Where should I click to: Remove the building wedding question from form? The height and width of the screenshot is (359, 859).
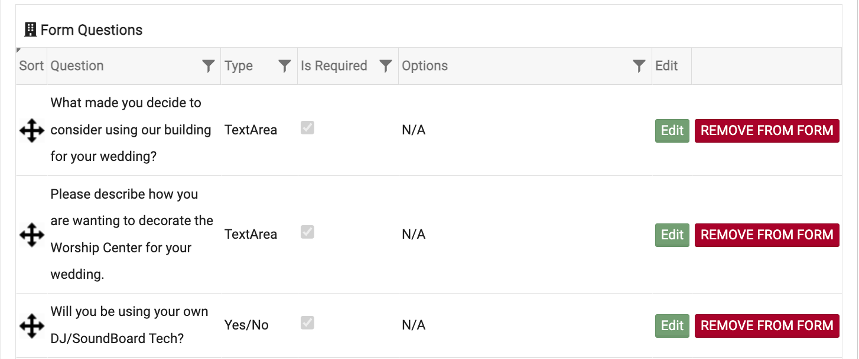[x=767, y=131]
